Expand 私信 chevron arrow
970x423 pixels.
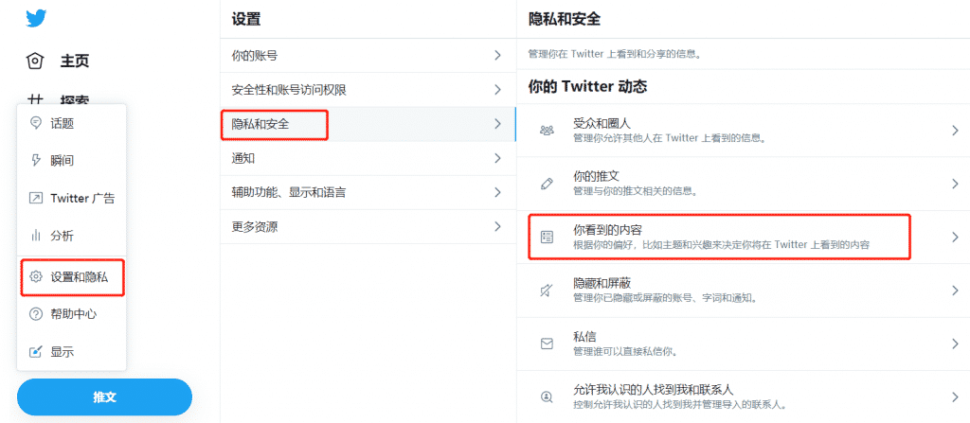point(955,344)
